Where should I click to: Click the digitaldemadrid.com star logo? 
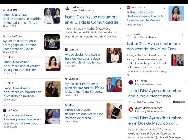131,109
